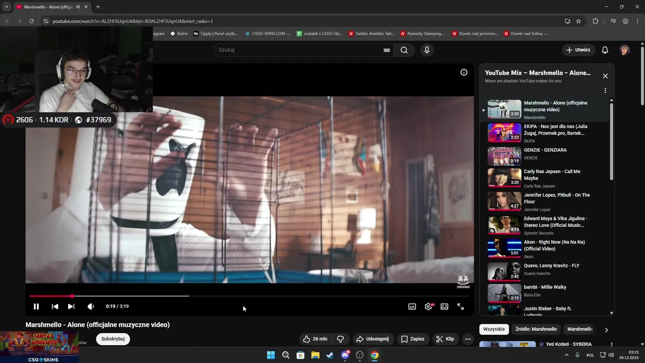
Task: Close the YouTube Mix playlist panel
Action: pos(605,76)
